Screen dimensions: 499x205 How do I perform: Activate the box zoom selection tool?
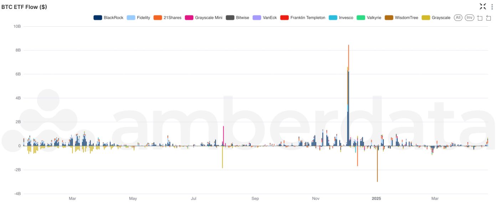(x=480, y=17)
